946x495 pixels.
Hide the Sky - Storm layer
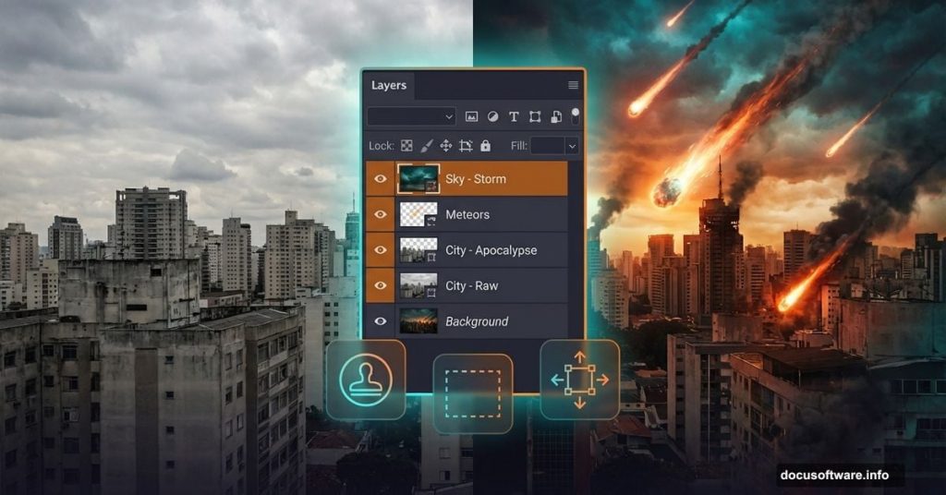380,178
